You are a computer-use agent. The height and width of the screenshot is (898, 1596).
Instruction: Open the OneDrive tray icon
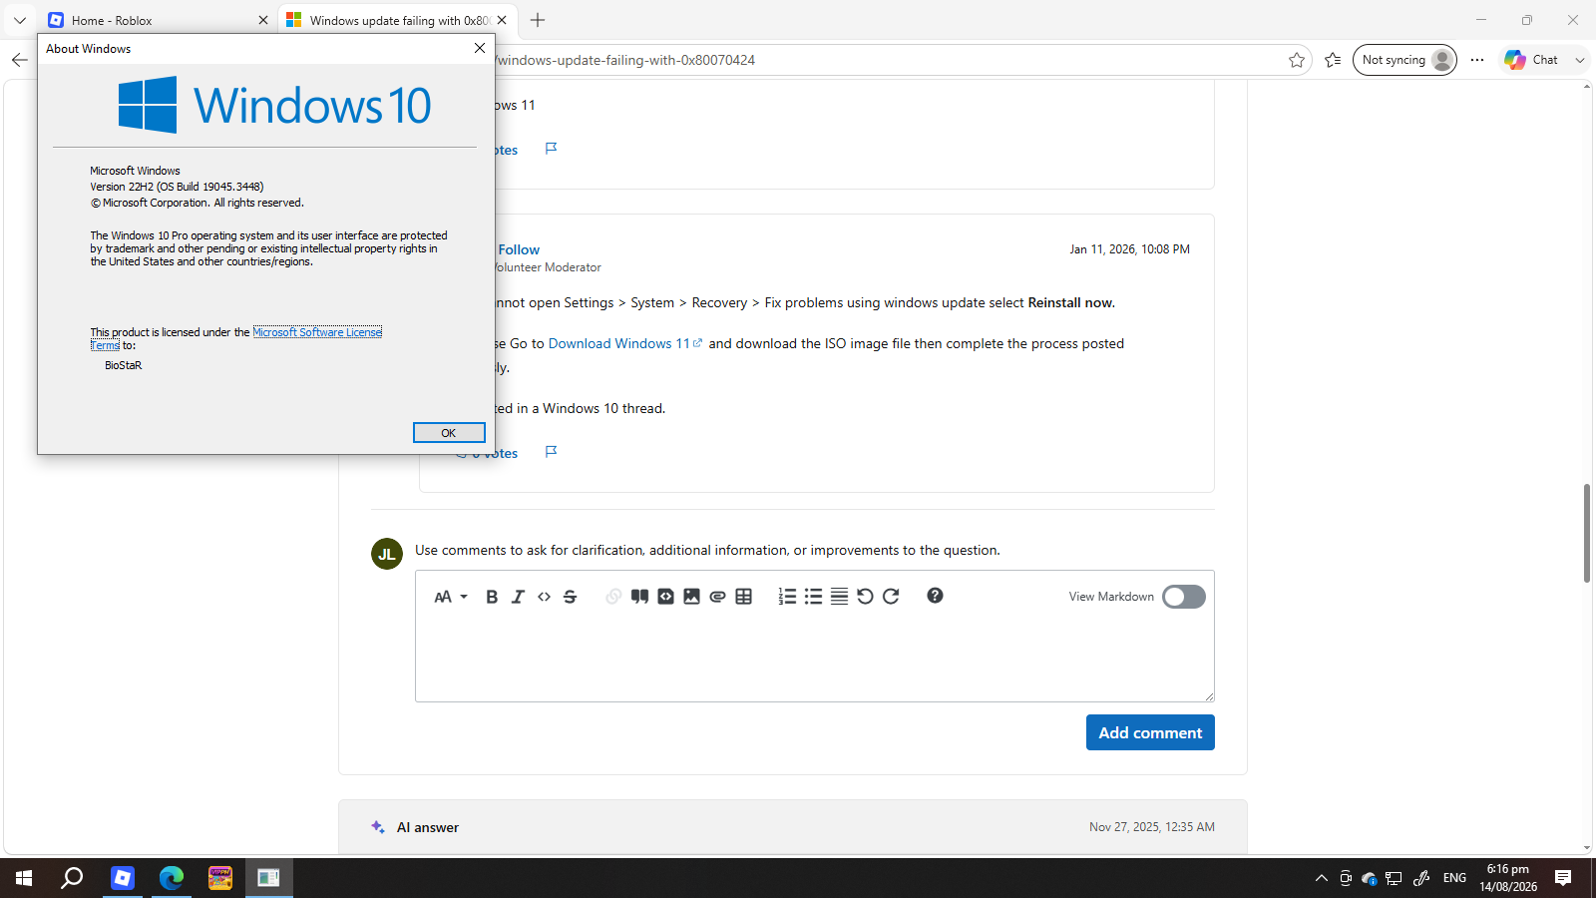[1370, 878]
